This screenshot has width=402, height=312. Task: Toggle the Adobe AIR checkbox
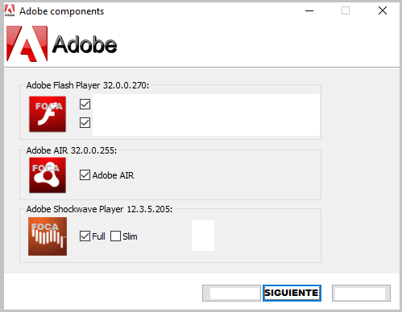click(85, 175)
